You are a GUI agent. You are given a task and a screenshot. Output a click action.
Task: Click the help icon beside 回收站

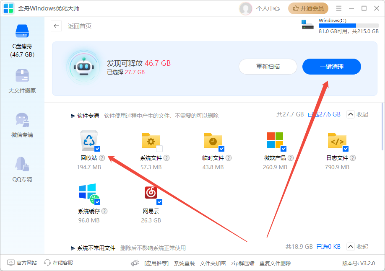pyautogui.click(x=102, y=158)
